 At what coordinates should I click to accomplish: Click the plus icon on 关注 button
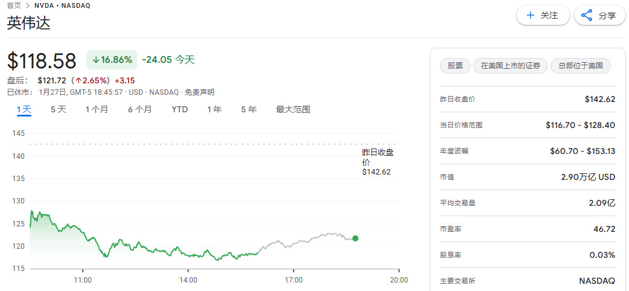click(531, 15)
